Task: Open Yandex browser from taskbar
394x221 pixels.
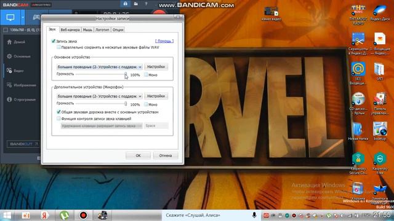Action: pyautogui.click(x=45, y=215)
